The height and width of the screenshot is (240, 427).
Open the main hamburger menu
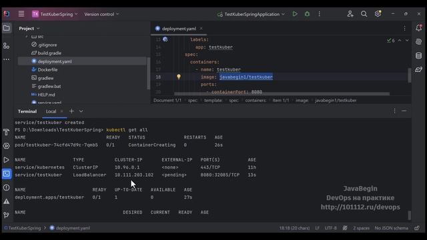click(21, 14)
